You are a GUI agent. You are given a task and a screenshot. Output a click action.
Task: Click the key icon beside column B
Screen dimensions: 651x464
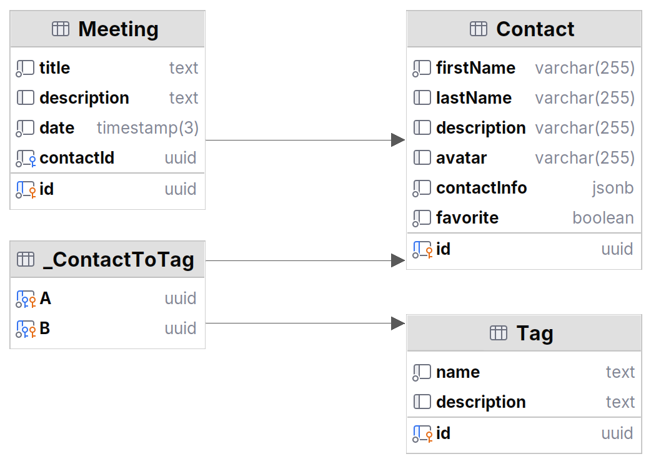pyautogui.click(x=26, y=328)
